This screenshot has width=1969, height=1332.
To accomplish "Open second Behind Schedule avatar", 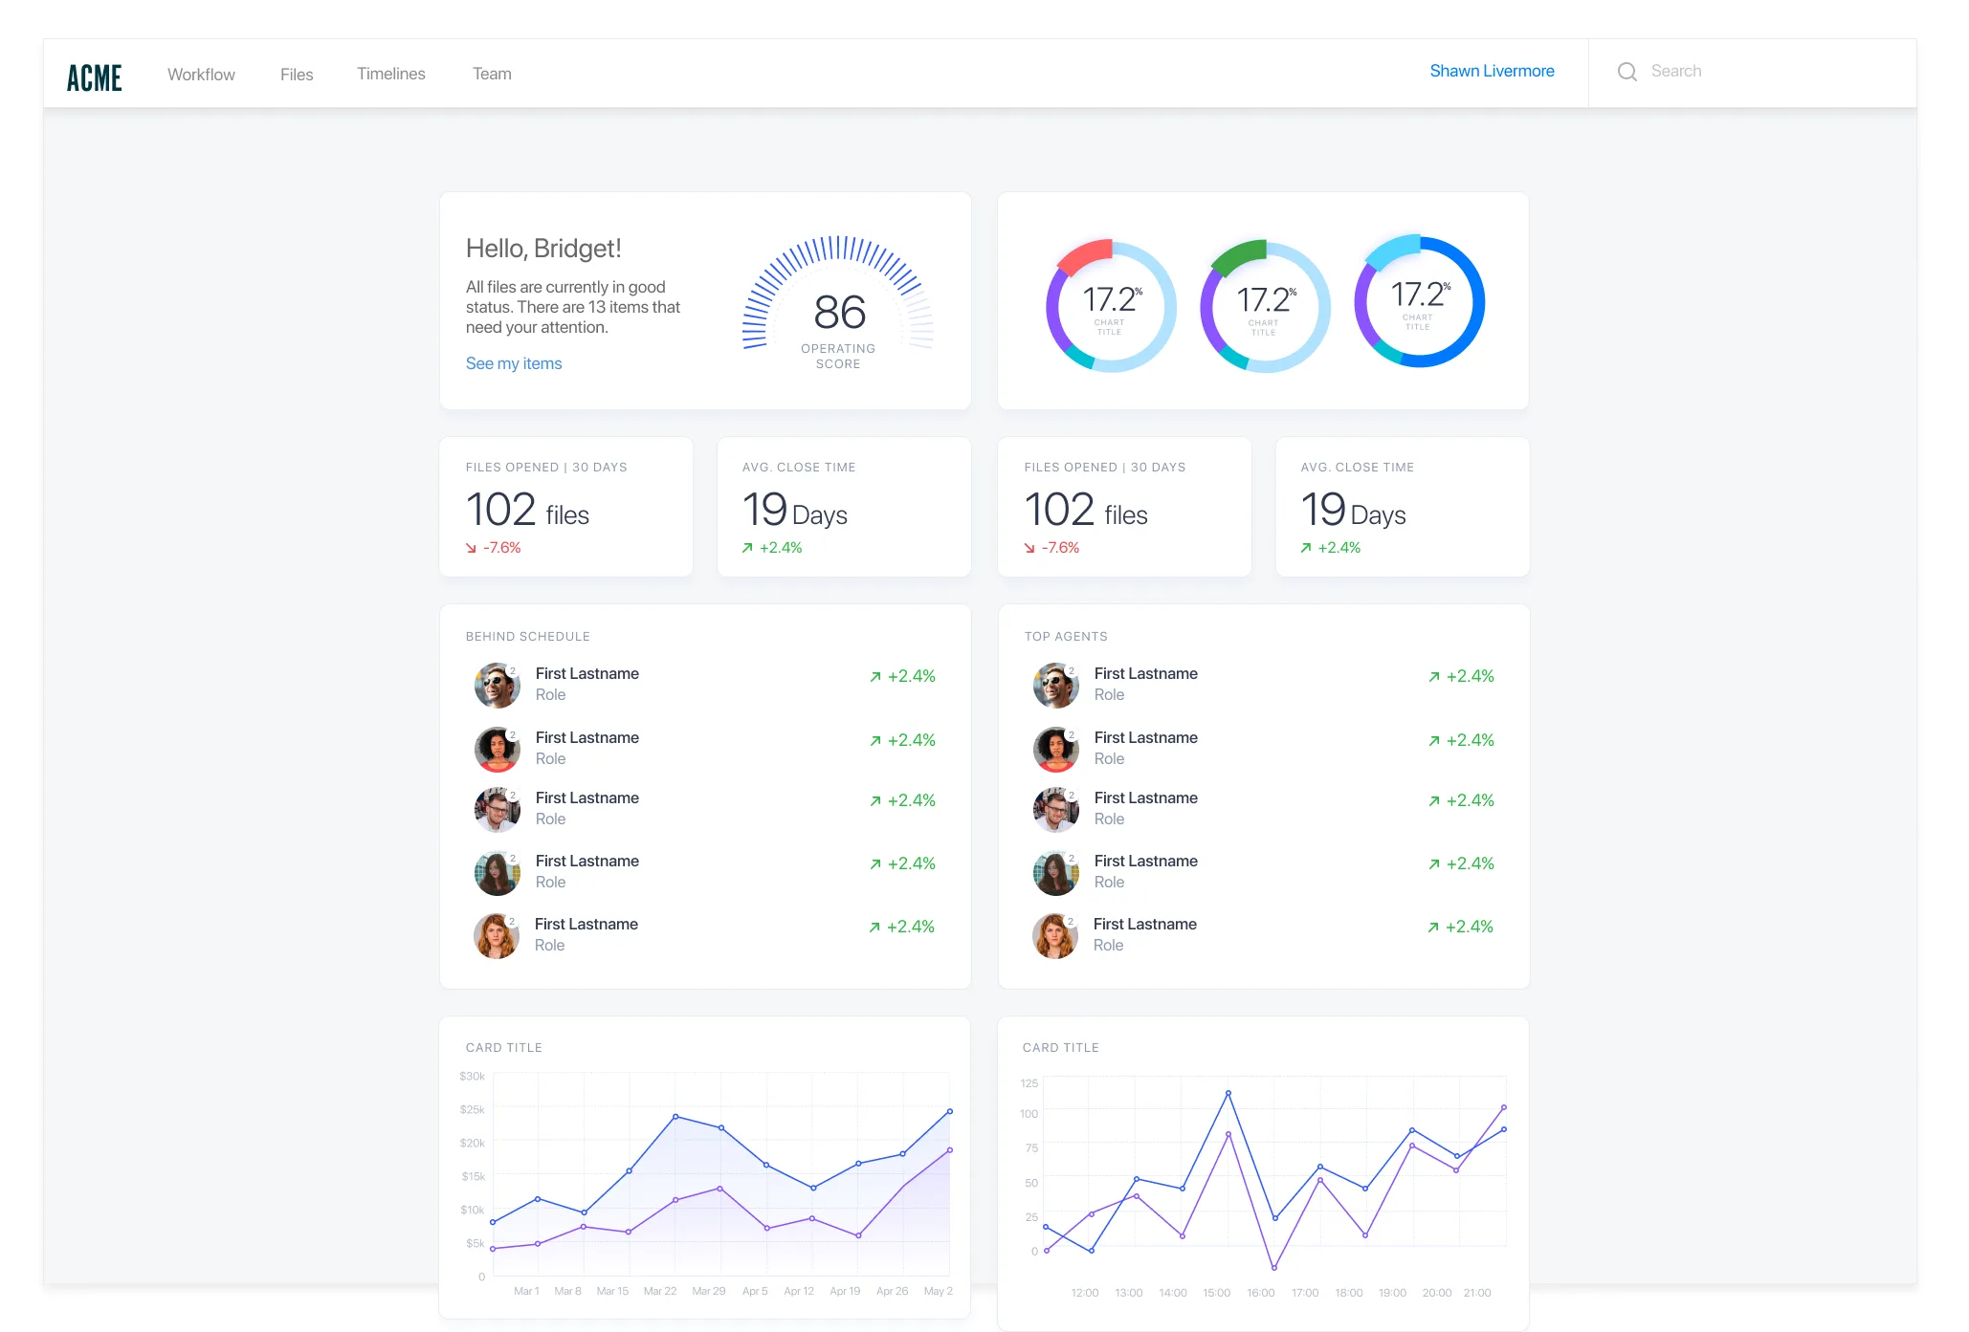I will coord(498,749).
